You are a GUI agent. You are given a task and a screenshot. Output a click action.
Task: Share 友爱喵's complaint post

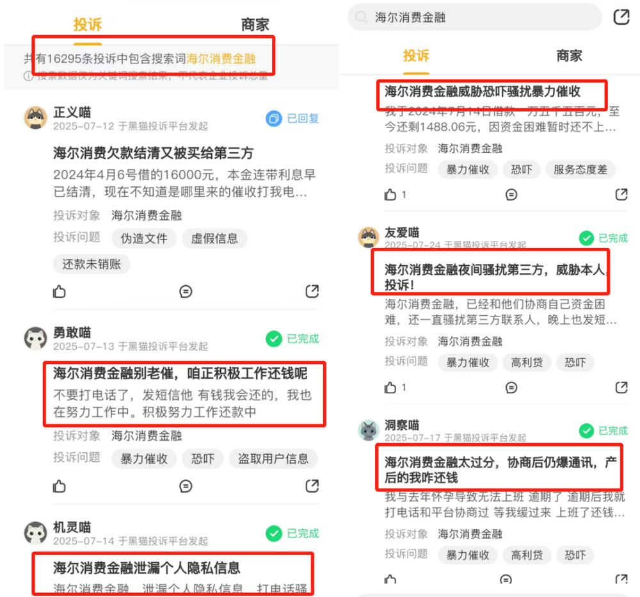tap(621, 387)
